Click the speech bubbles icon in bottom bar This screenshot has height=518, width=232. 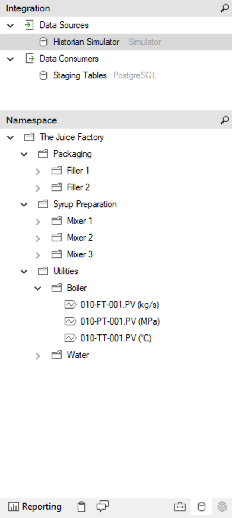(x=102, y=507)
